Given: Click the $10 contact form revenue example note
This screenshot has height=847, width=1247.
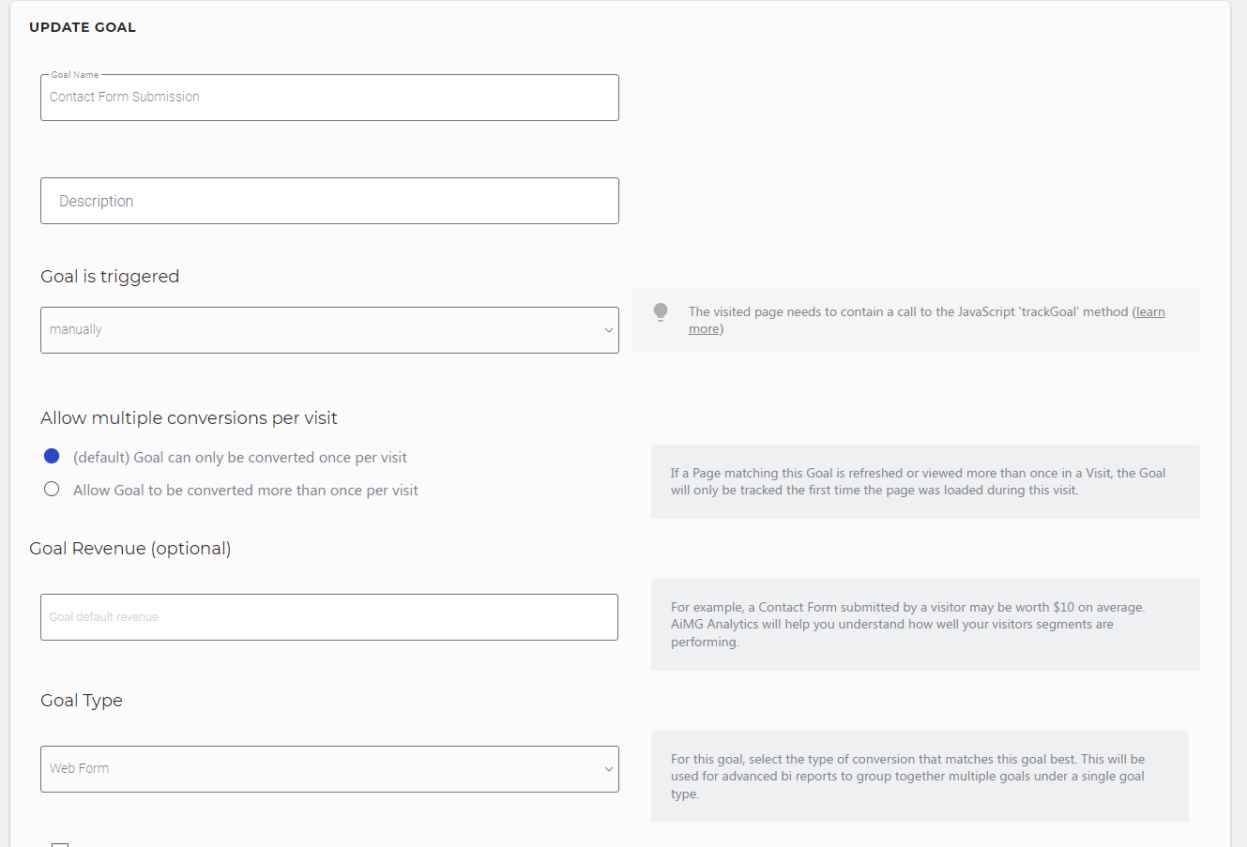Looking at the screenshot, I should click(924, 624).
